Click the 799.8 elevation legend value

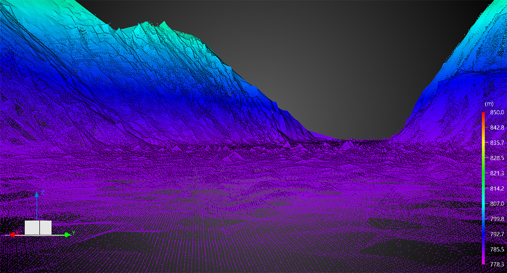pyautogui.click(x=496, y=219)
